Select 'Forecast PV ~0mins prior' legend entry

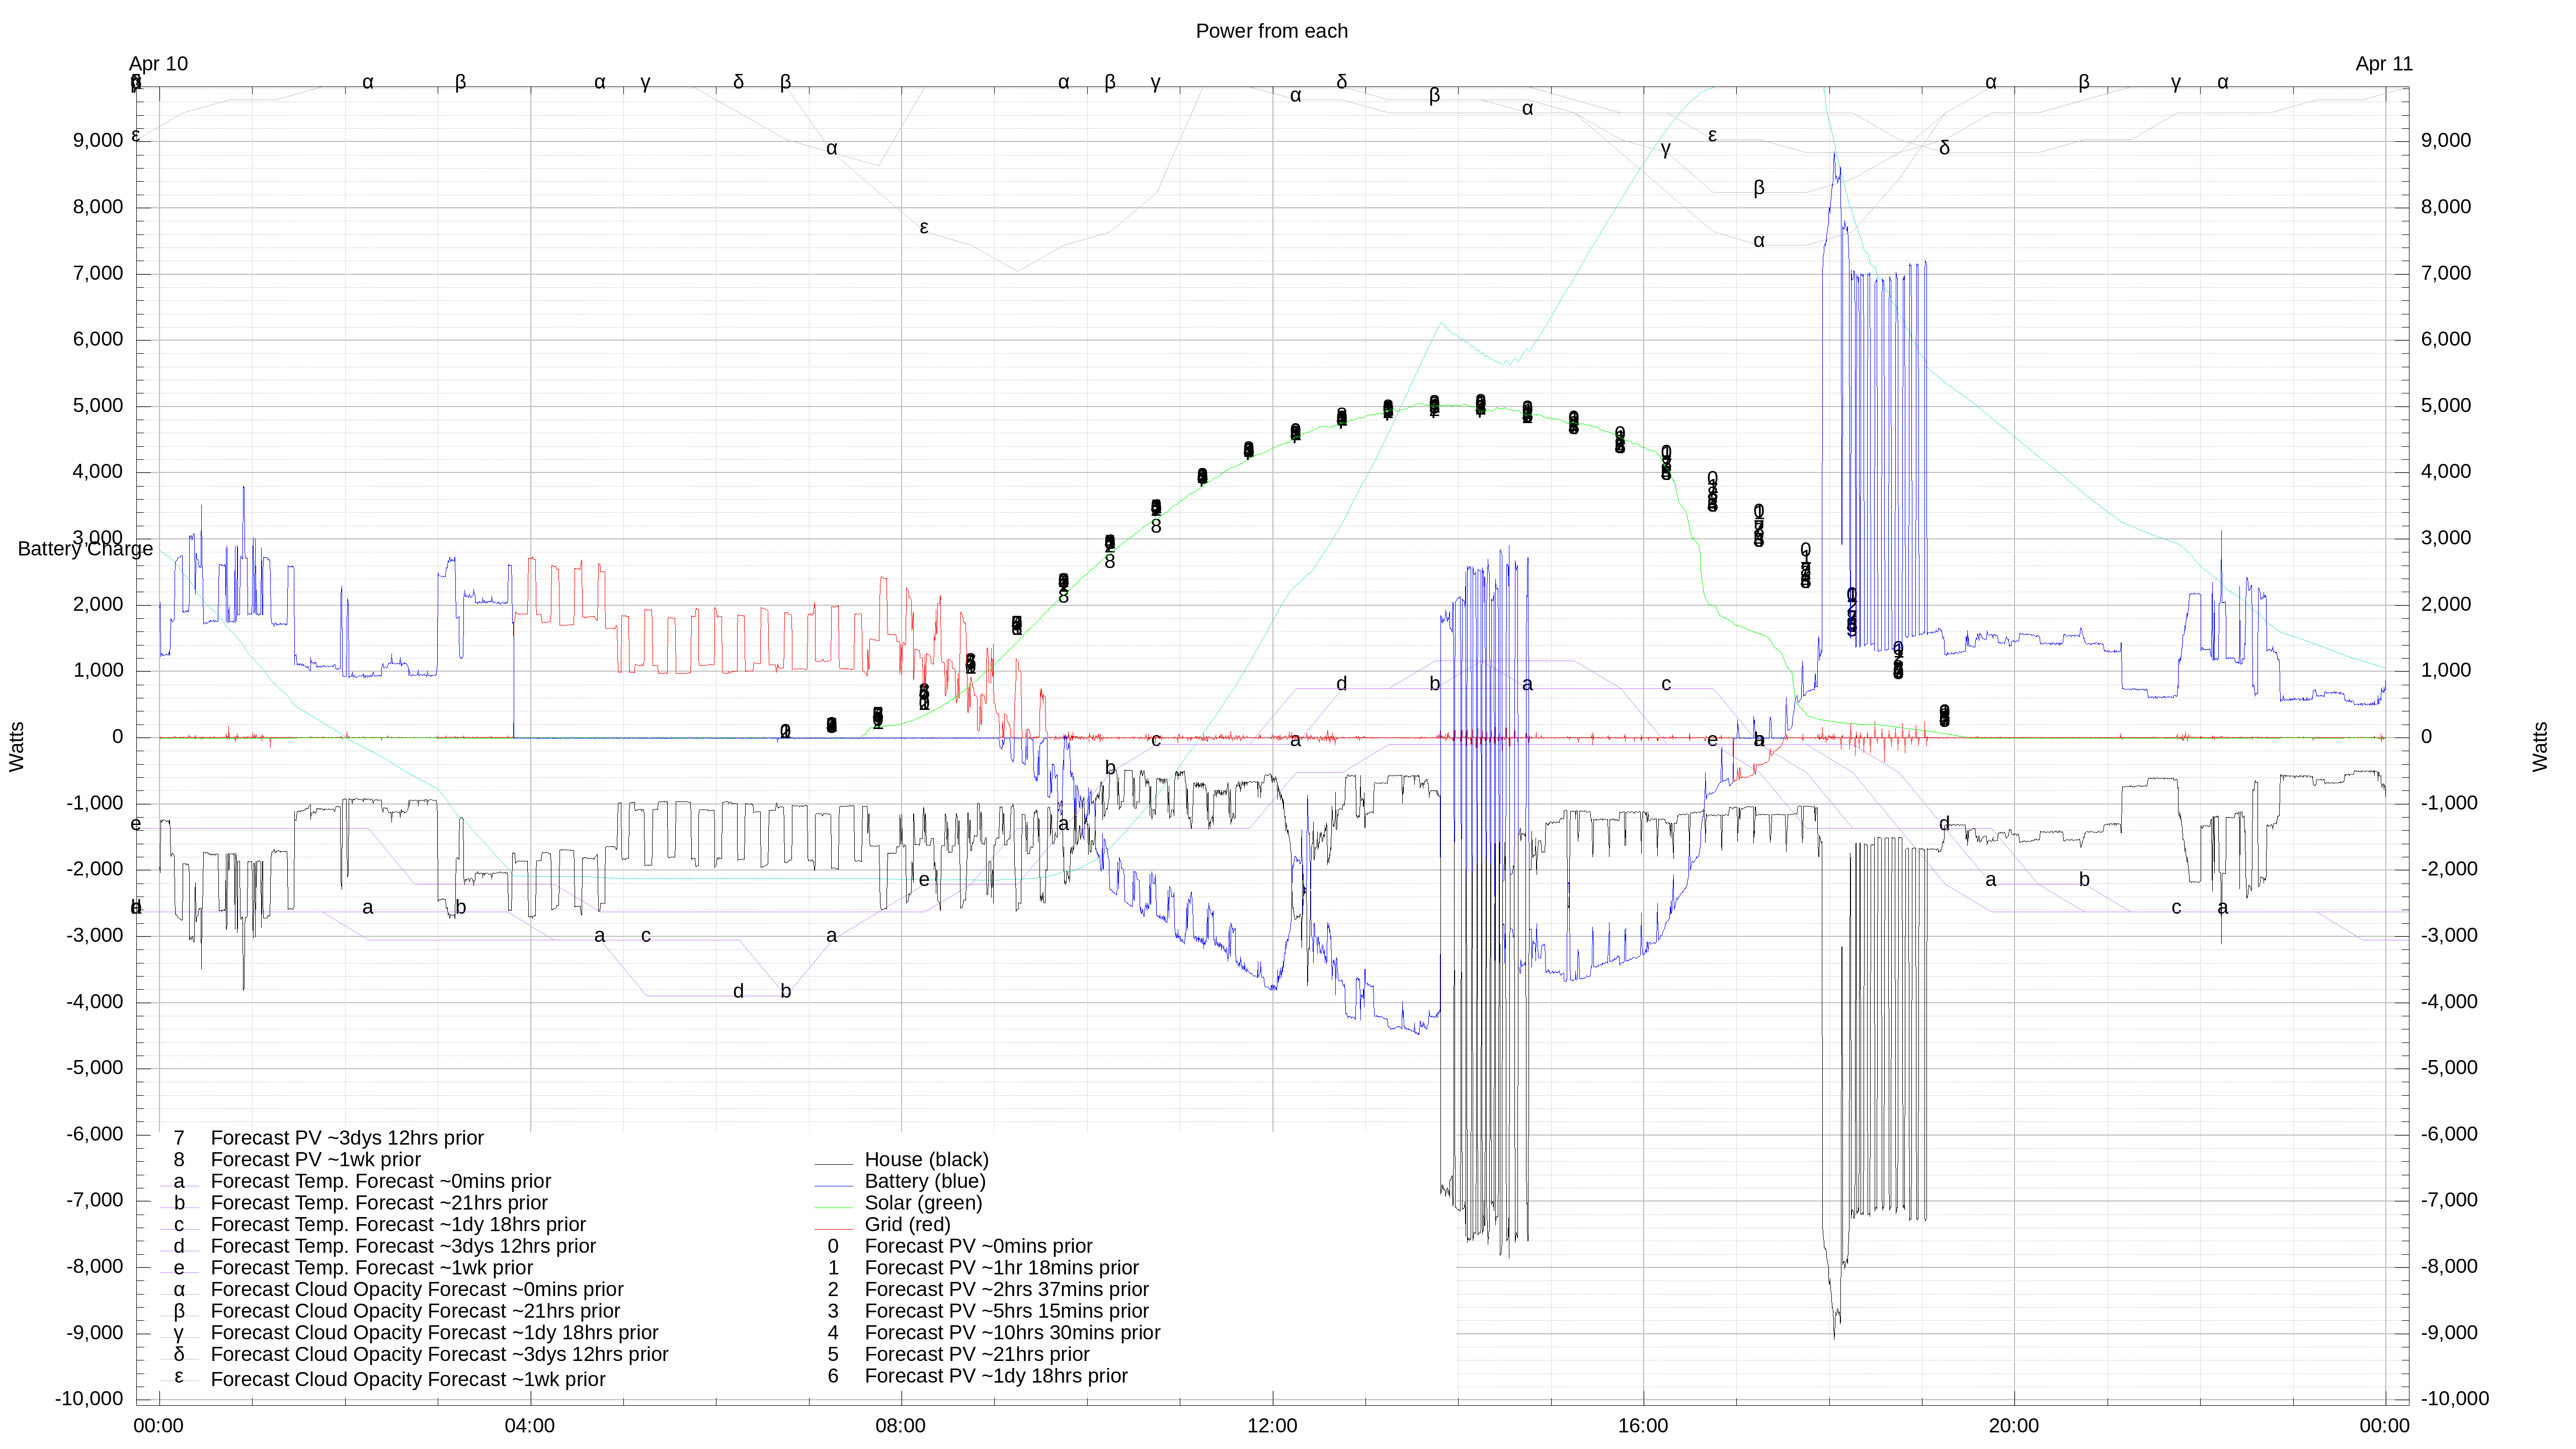[x=978, y=1247]
